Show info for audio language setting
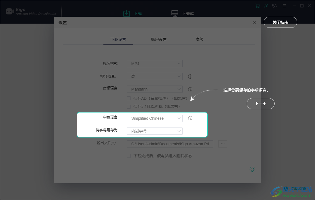Viewport: 315px width, 200px height. tap(190, 89)
